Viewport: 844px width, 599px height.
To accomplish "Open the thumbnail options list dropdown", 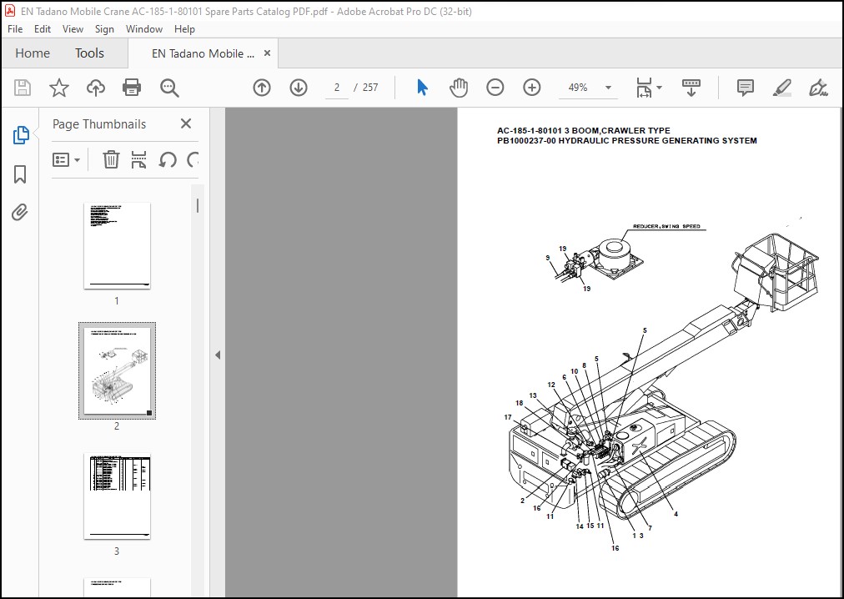I will [66, 159].
